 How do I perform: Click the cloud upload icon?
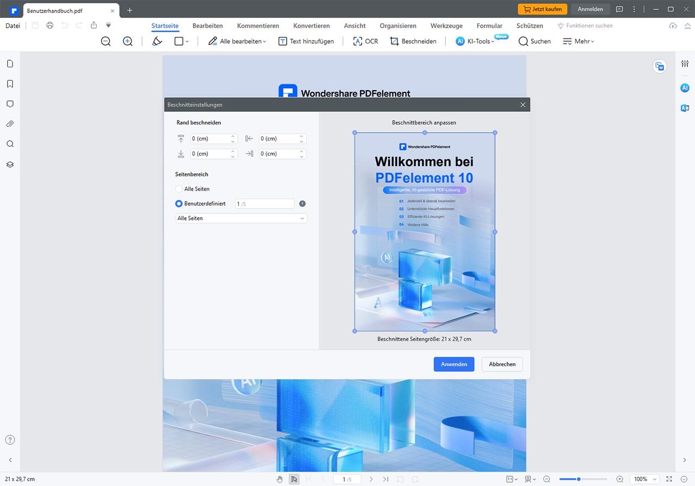(673, 26)
